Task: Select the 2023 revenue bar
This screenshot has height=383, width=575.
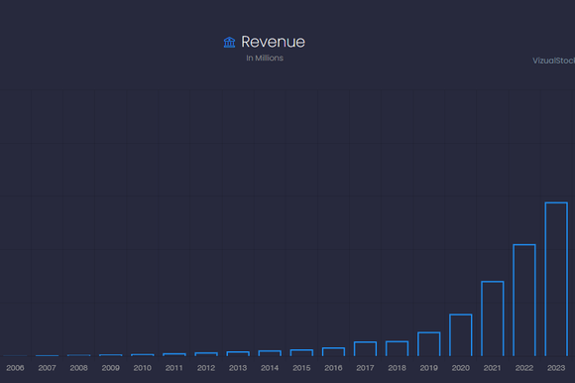Action: click(556, 279)
